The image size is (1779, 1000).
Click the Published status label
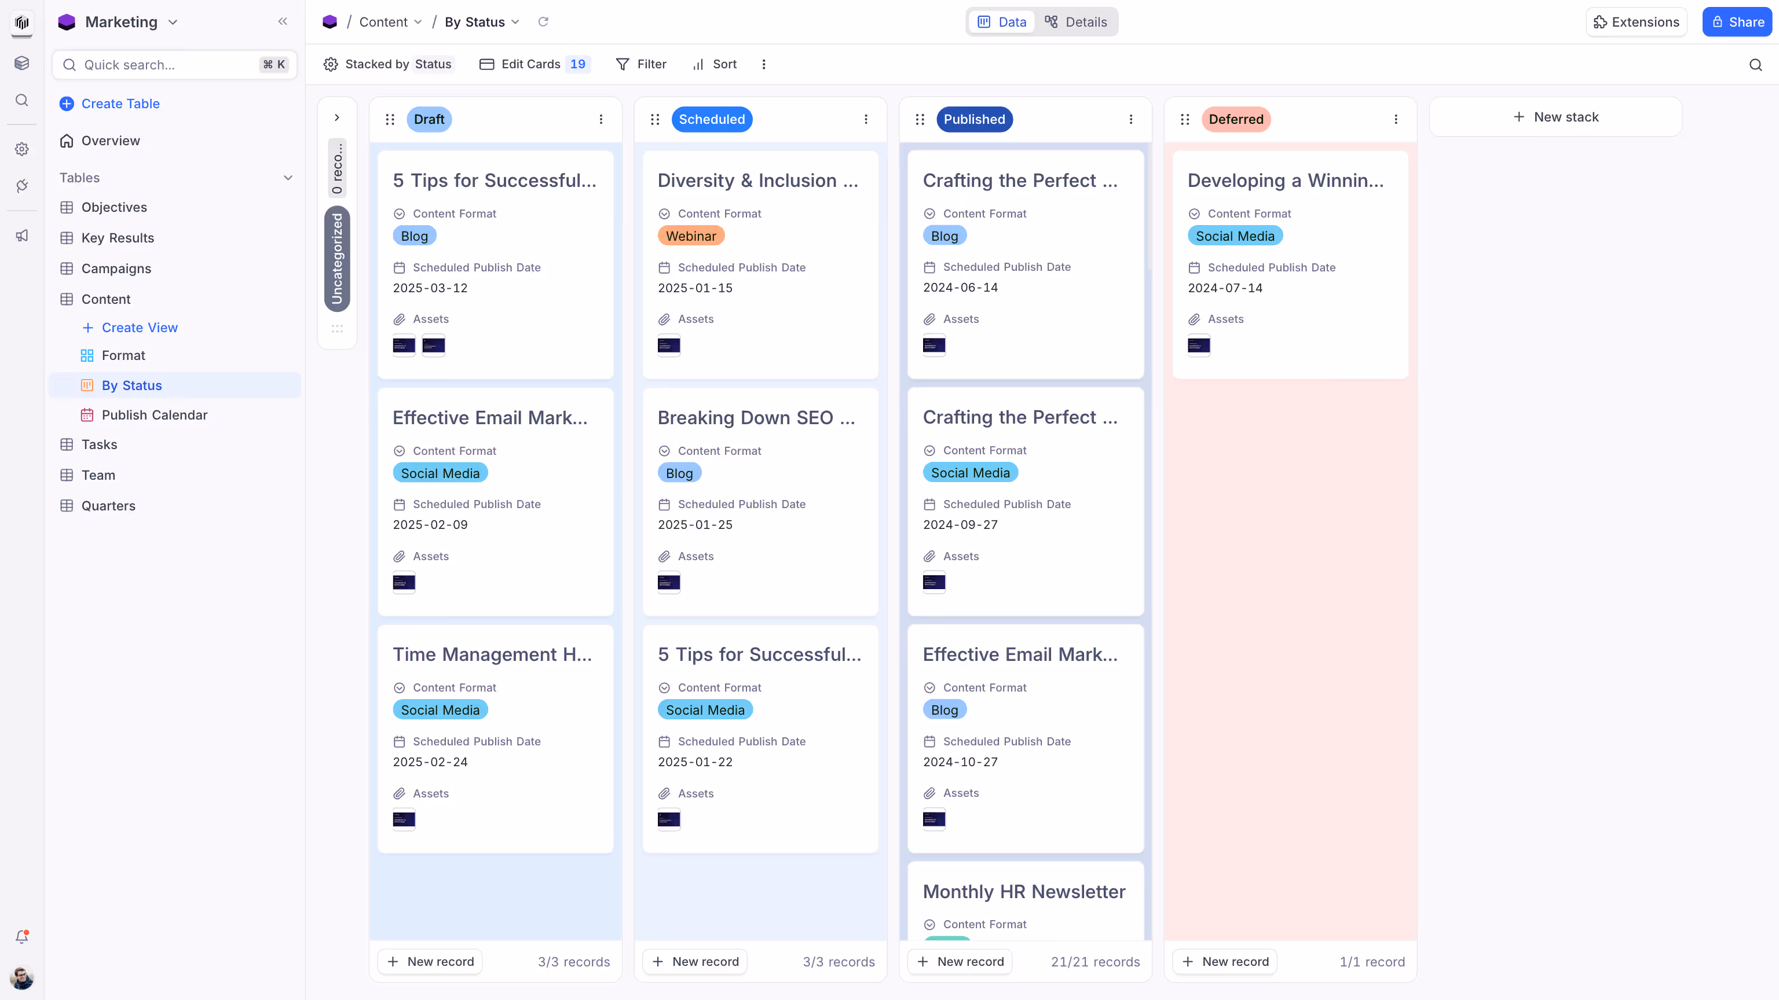(x=975, y=119)
